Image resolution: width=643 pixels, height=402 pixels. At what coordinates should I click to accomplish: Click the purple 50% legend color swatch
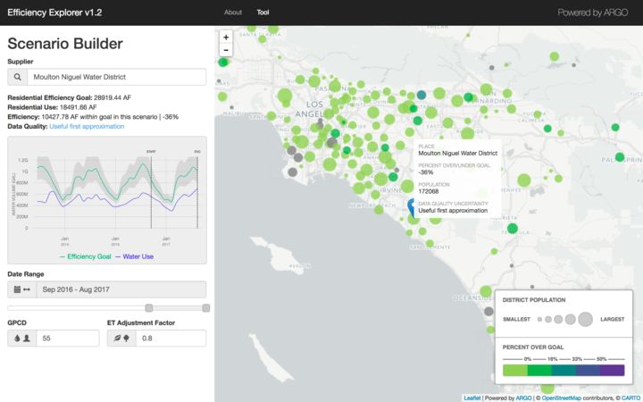tap(613, 370)
